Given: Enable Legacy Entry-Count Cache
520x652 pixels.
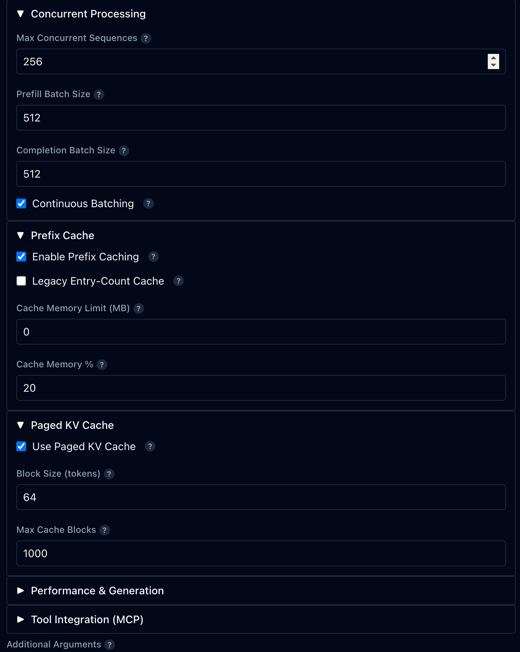Looking at the screenshot, I should (x=21, y=281).
